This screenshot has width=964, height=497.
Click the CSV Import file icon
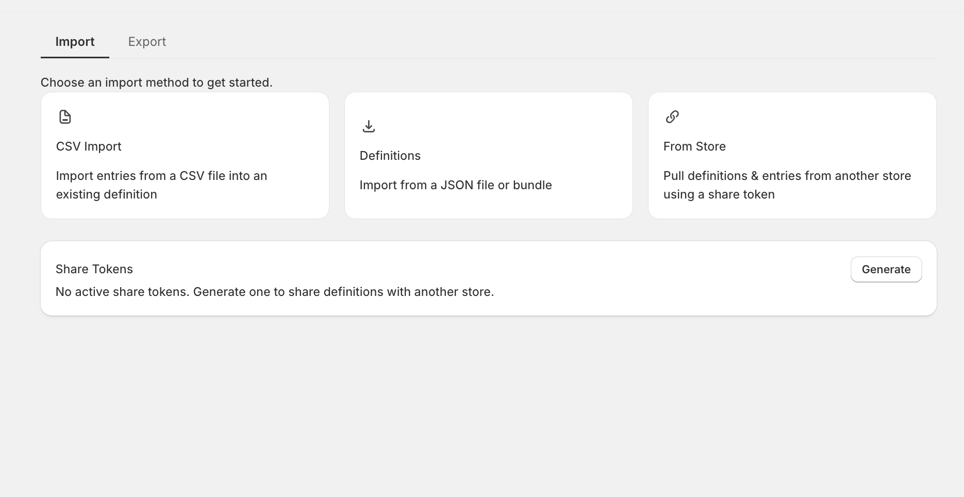pos(65,117)
